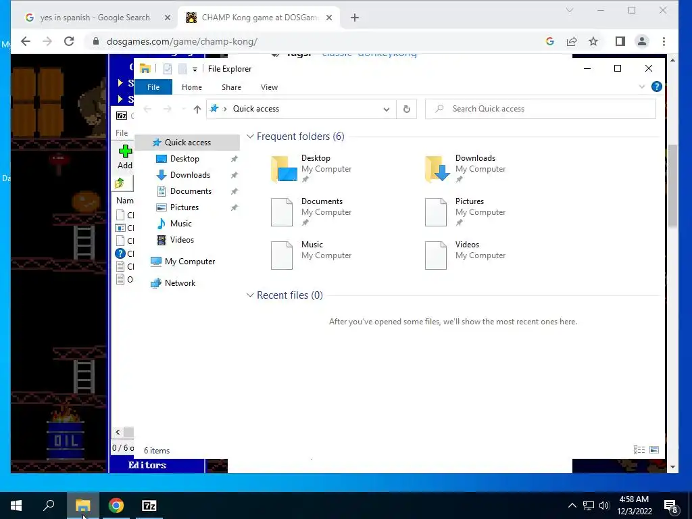
Task: Collapse the Frequent folders group
Action: coord(250,137)
